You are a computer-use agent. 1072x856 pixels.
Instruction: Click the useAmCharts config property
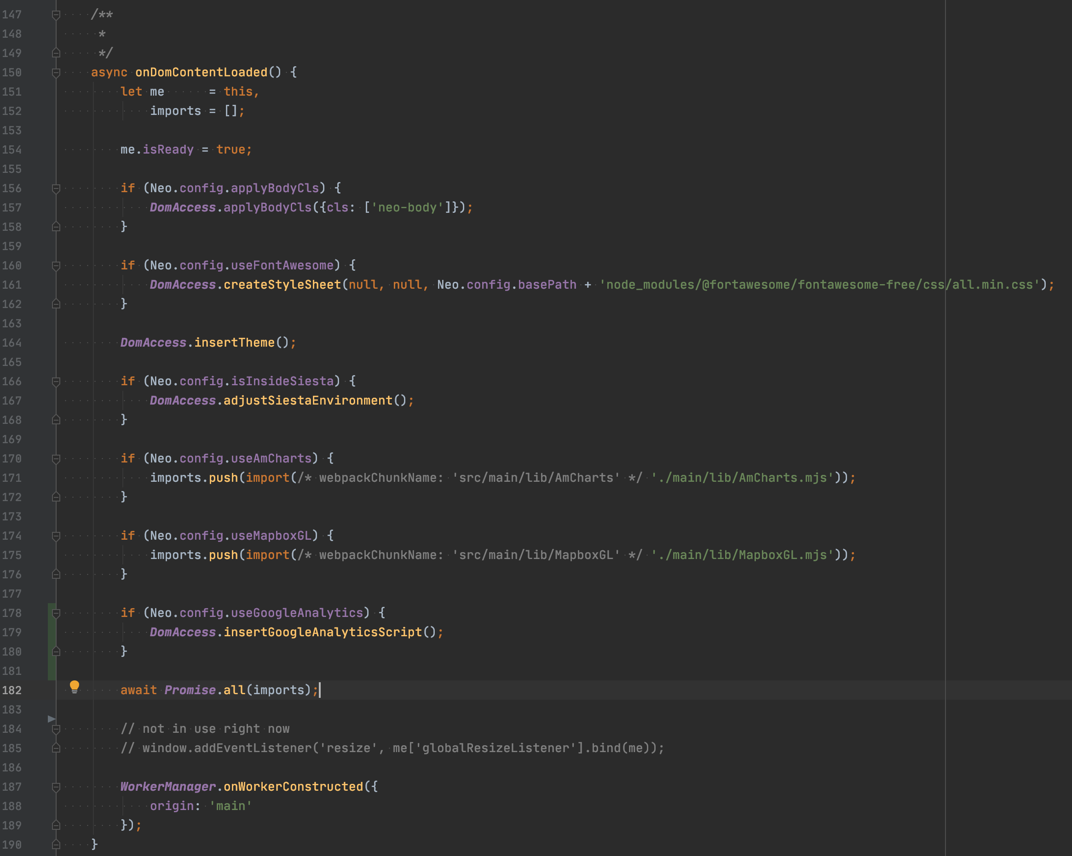point(271,458)
